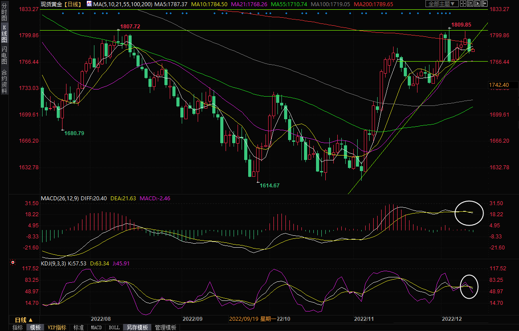This screenshot has height=331, width=519.
Task: Toggle the MACD indicator template
Action: pos(96,327)
